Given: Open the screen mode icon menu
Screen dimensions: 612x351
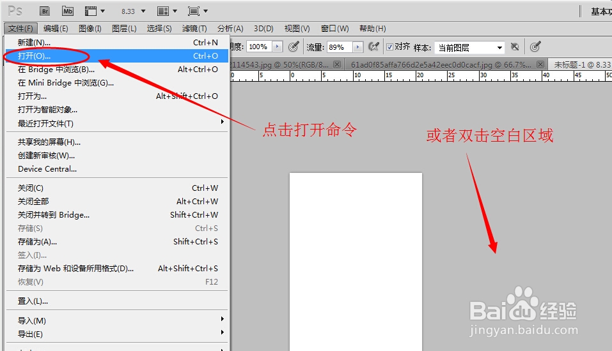Looking at the screenshot, I should (x=198, y=11).
